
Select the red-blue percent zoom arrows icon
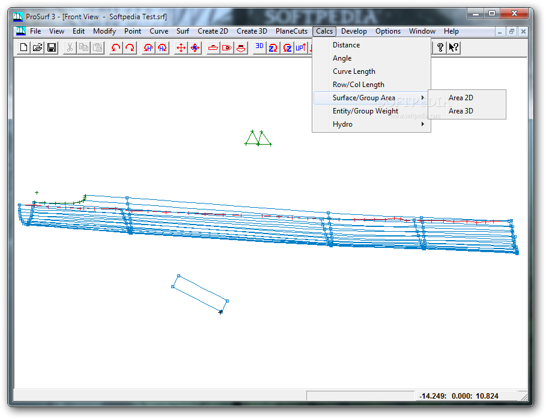click(195, 47)
